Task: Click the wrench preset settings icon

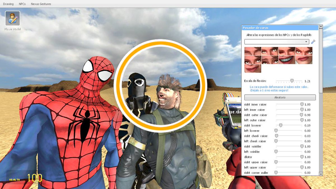Action: pos(313,42)
